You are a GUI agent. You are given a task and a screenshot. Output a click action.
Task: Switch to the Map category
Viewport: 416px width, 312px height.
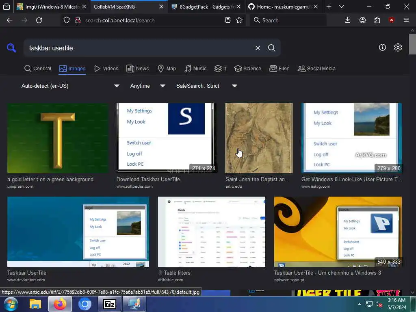[167, 68]
